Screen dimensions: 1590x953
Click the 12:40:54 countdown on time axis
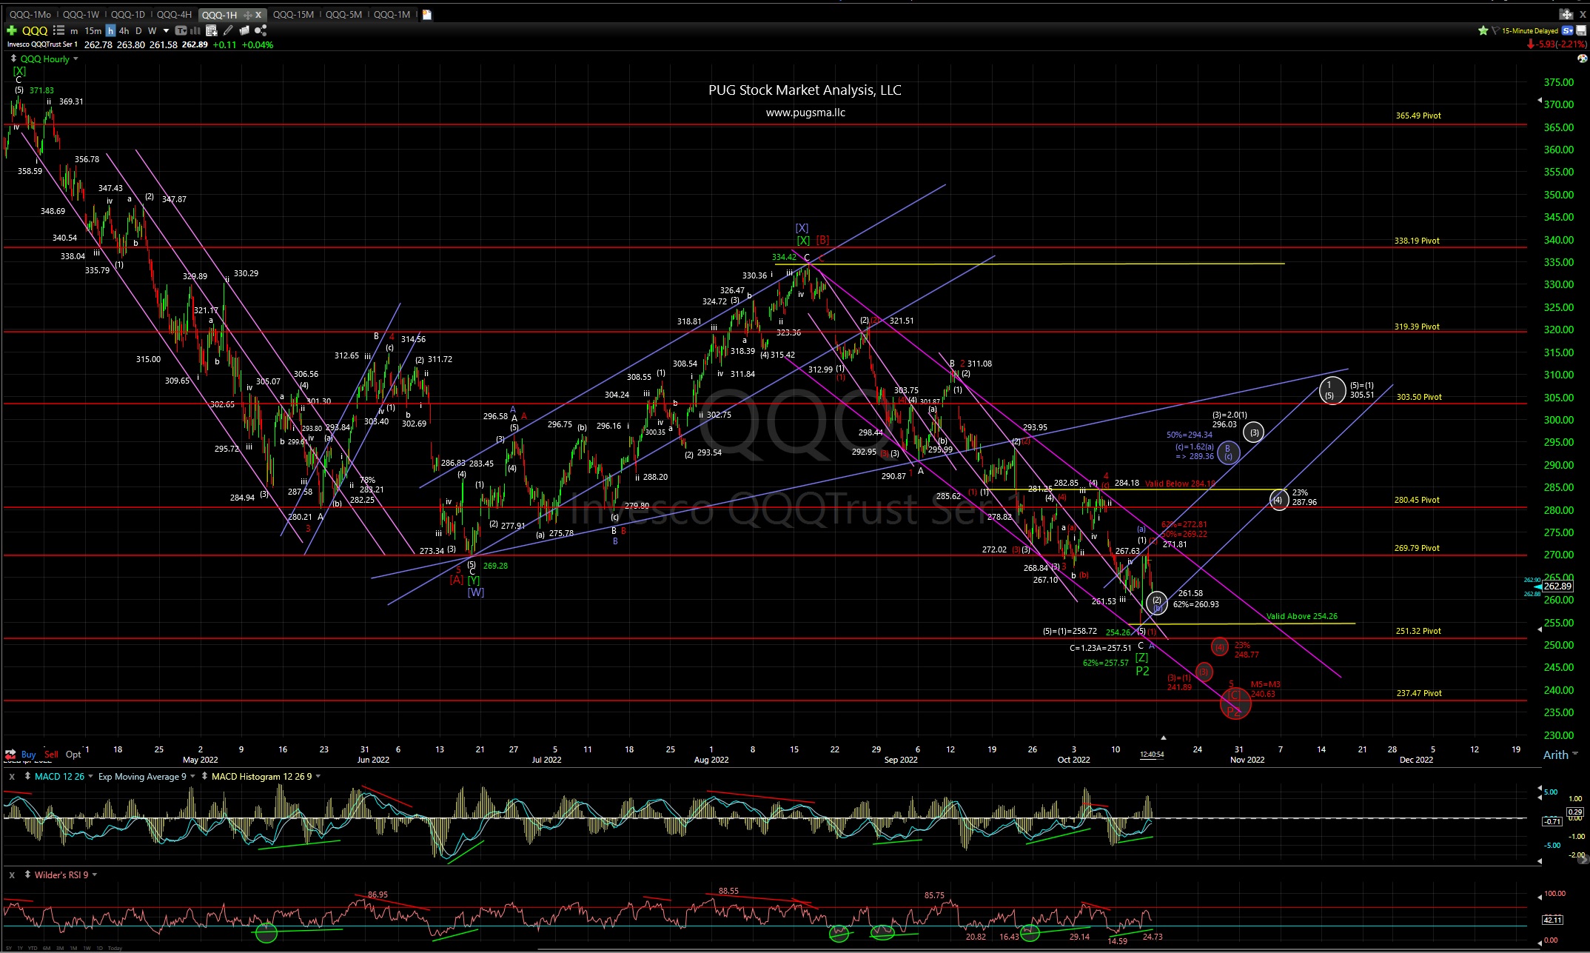coord(1152,755)
